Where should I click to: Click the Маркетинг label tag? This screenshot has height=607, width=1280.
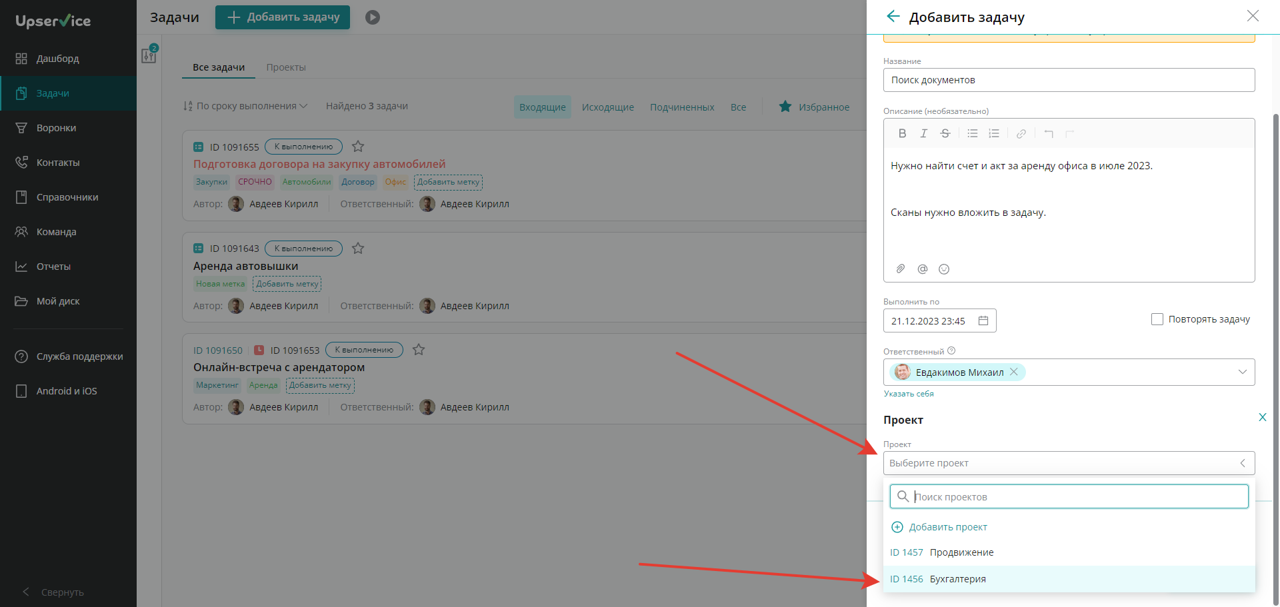click(x=217, y=385)
